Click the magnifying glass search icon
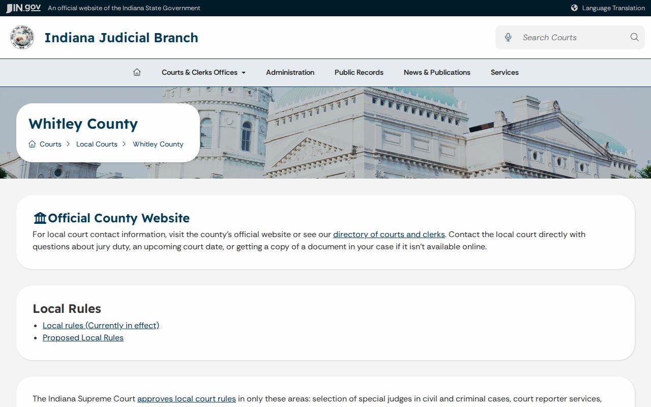The width and height of the screenshot is (651, 407). click(634, 37)
